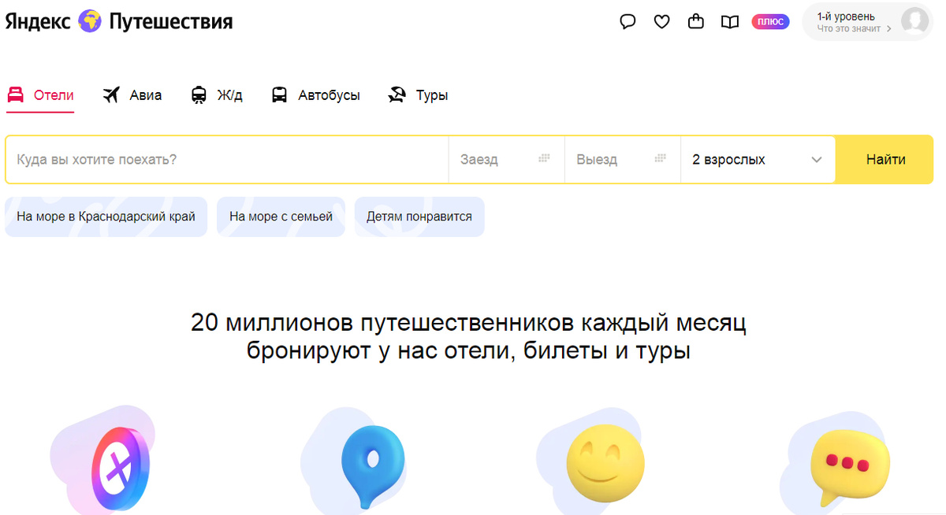This screenshot has width=946, height=515.
Task: Select 'На море в Краснодарский край' suggestion
Action: (x=106, y=217)
